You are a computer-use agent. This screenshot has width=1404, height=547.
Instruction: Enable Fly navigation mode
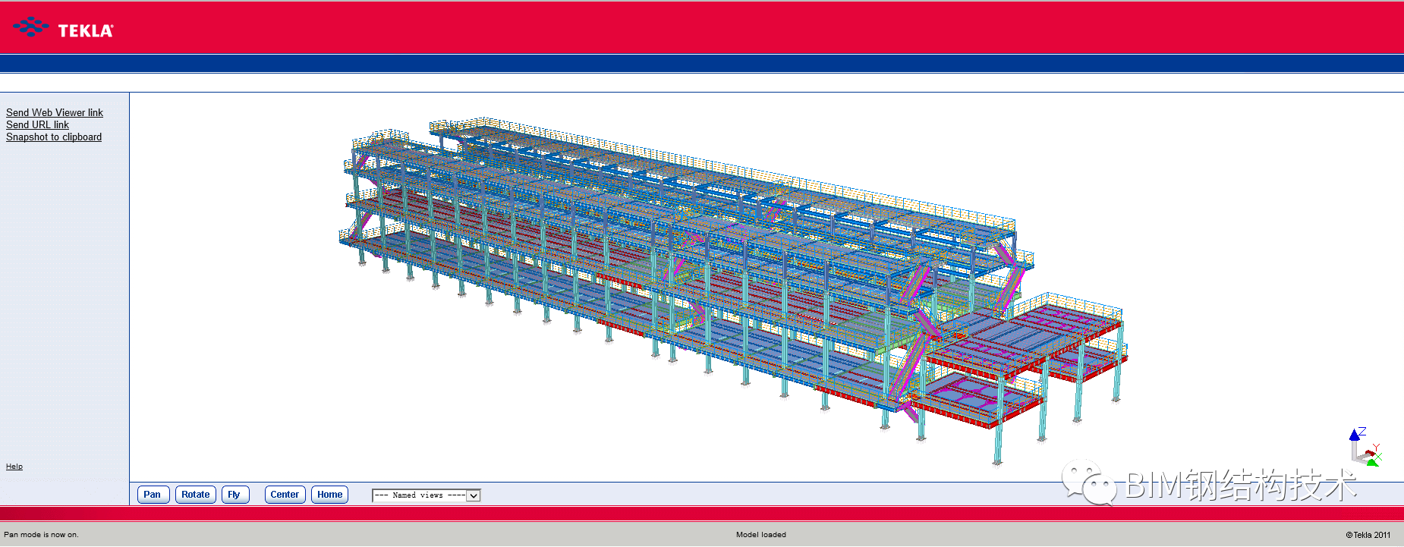coord(235,495)
